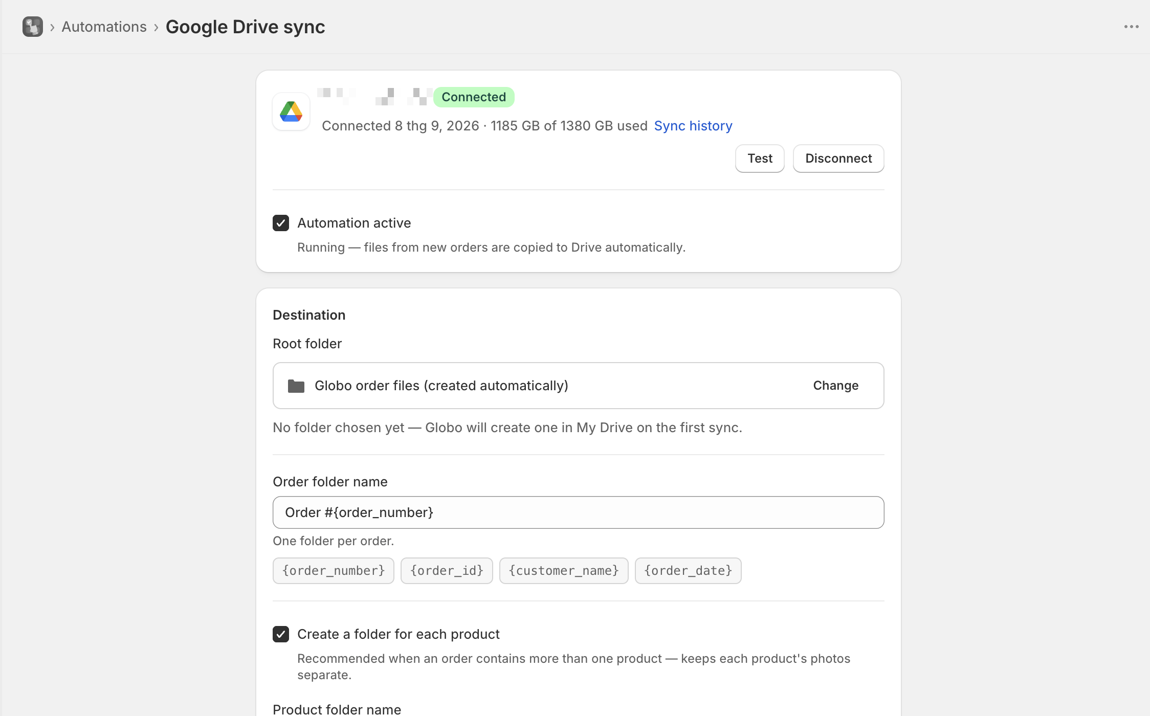Screen dimensions: 1150x716
Task: Open the app home icon in breadcrumb
Action: 33,27
